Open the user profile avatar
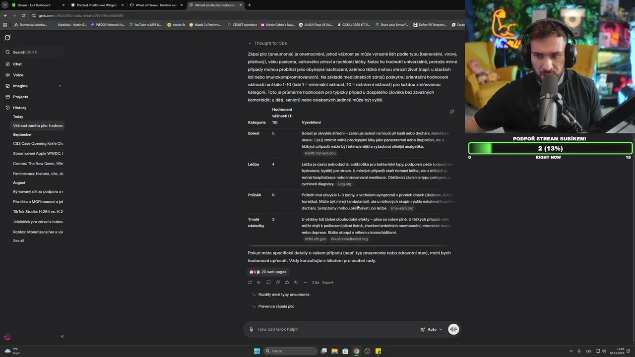The image size is (635, 357). tap(7, 337)
